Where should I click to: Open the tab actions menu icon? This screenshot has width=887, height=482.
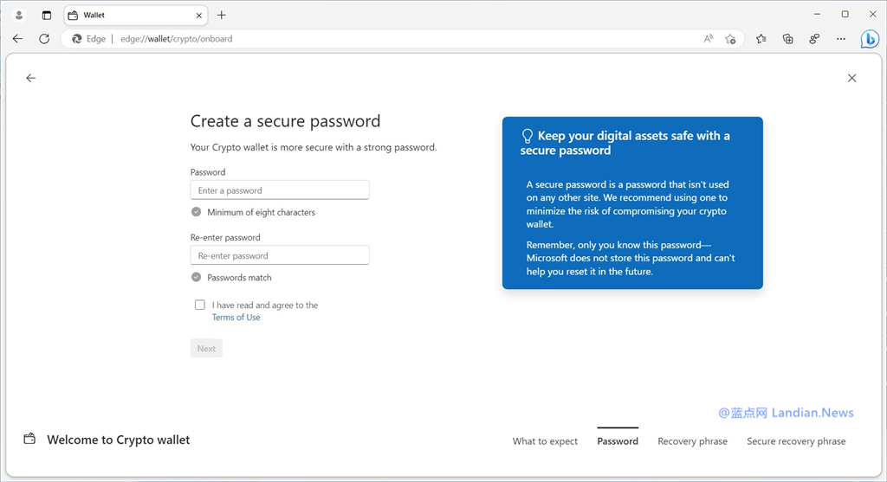pyautogui.click(x=47, y=15)
